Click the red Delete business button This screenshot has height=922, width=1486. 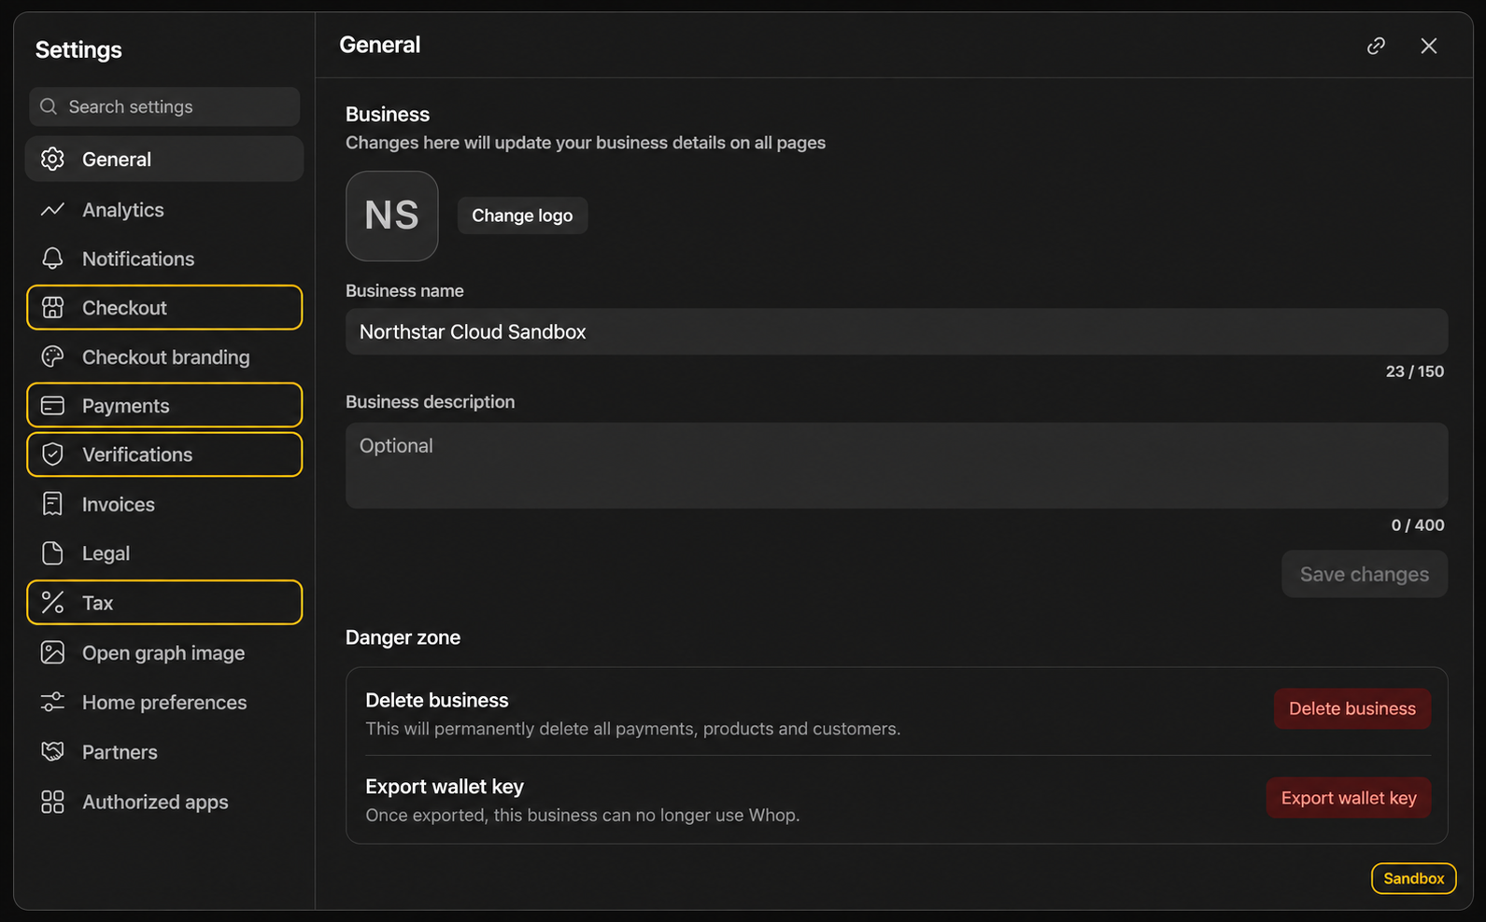(1352, 708)
